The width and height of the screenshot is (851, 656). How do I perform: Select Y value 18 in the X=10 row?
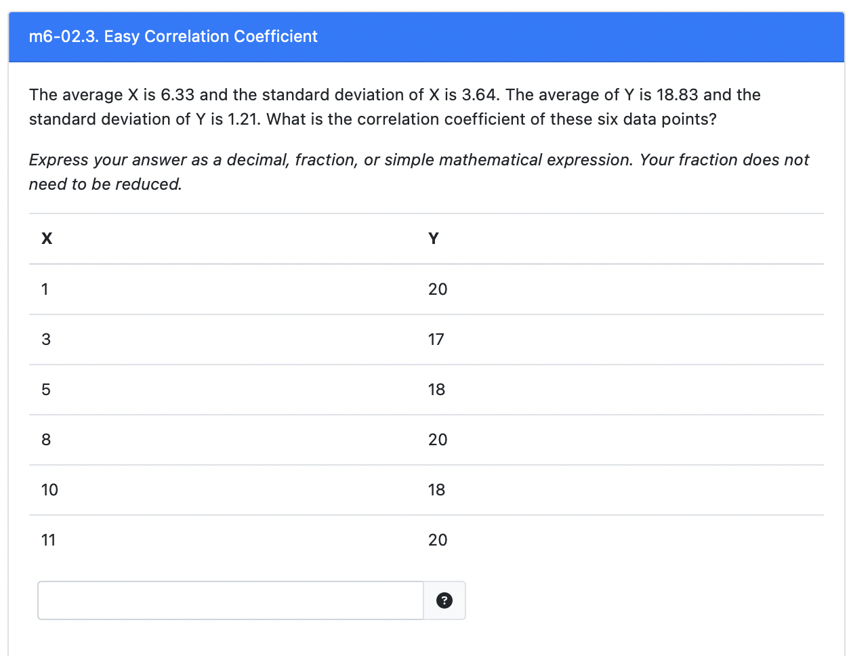tap(437, 490)
